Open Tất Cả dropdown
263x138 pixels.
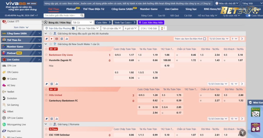click(82, 22)
